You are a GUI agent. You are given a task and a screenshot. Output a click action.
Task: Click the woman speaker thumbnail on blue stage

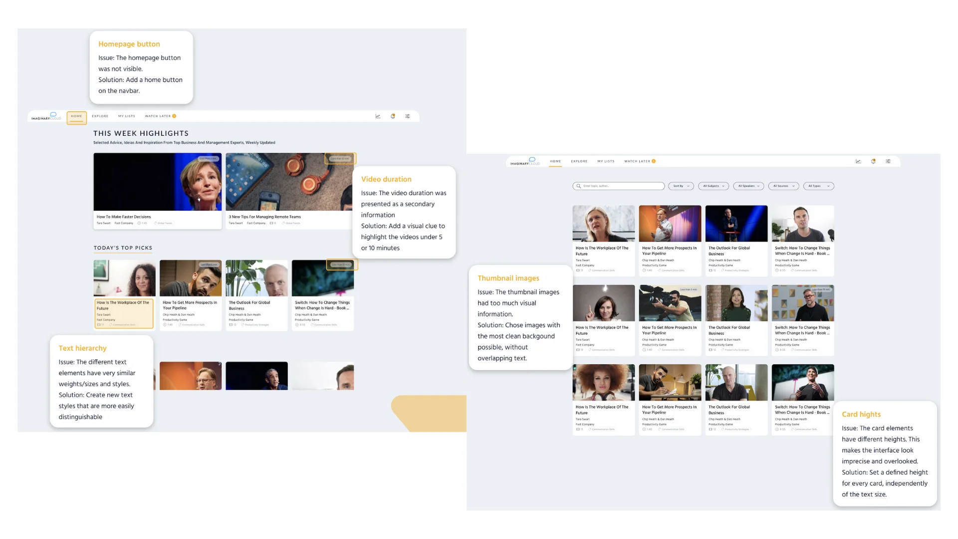(158, 182)
